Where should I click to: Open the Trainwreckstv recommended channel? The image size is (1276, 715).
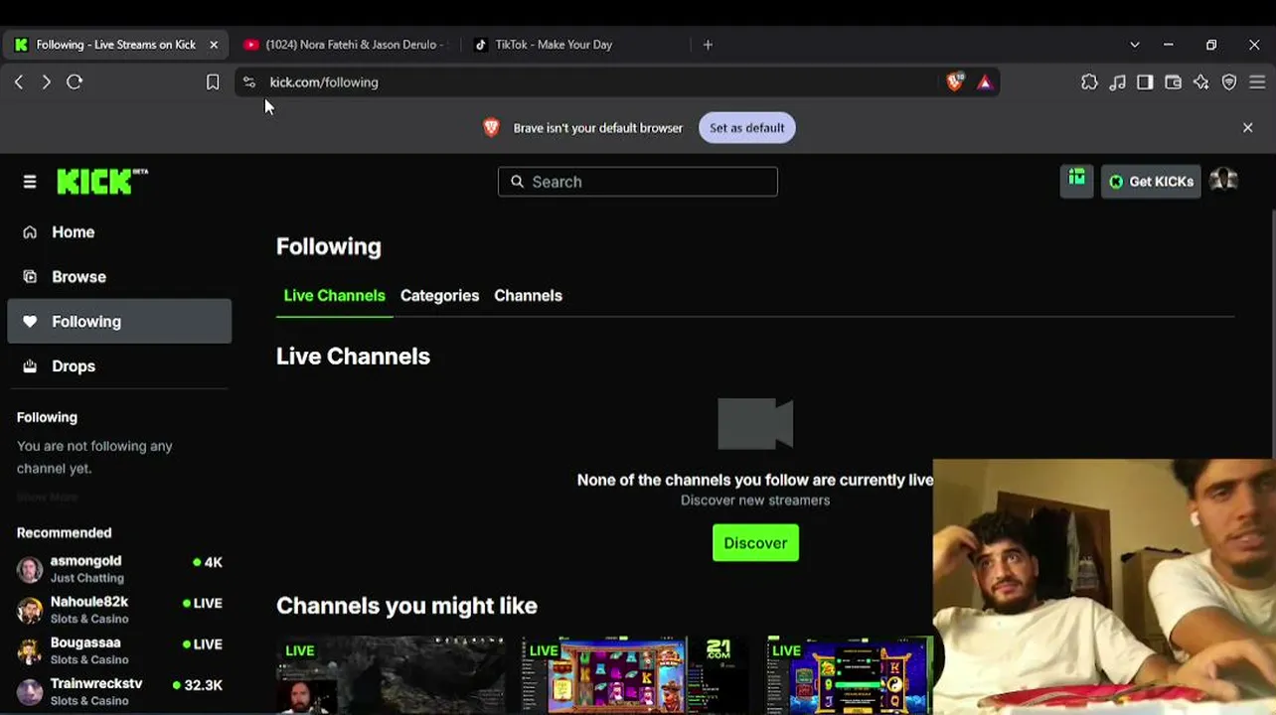(x=119, y=691)
